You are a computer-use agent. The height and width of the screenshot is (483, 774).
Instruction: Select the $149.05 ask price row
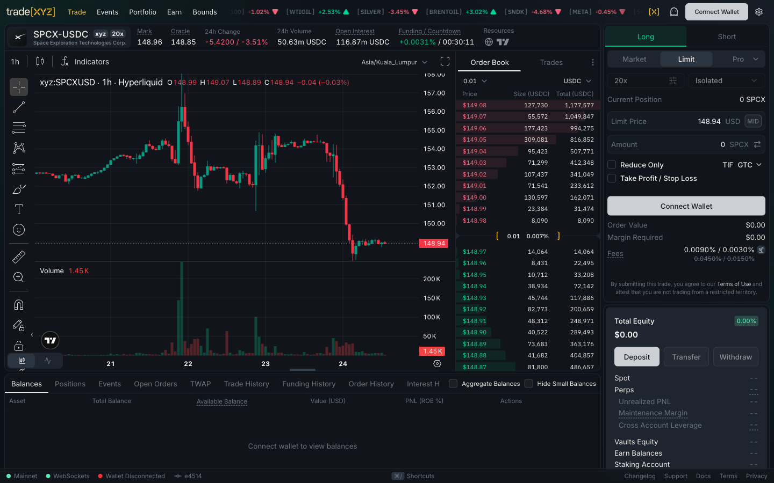click(528, 140)
